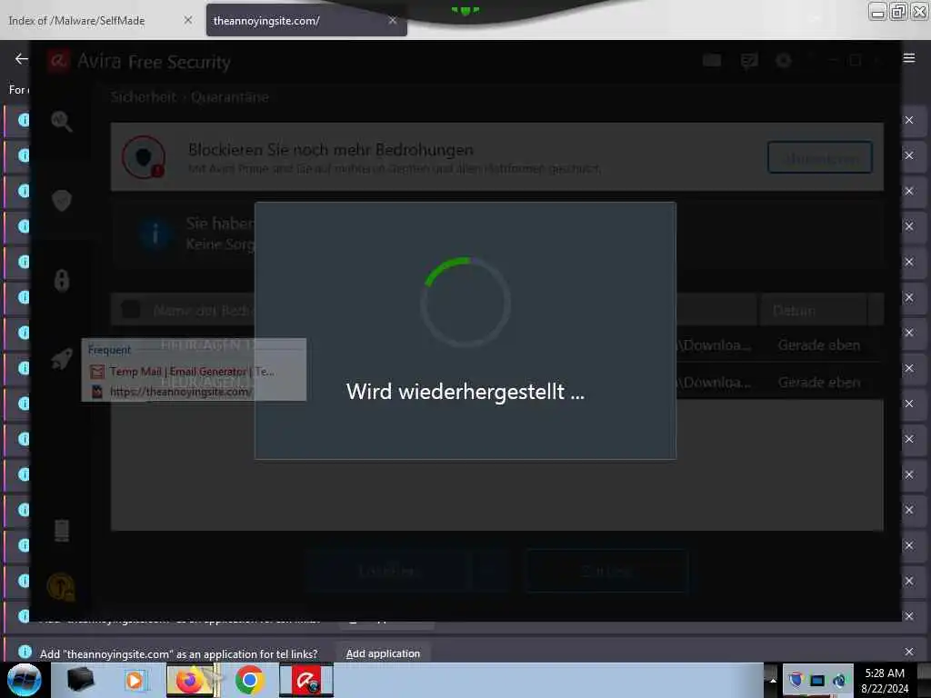Click the shield icon in the upgrade banner

(144, 157)
